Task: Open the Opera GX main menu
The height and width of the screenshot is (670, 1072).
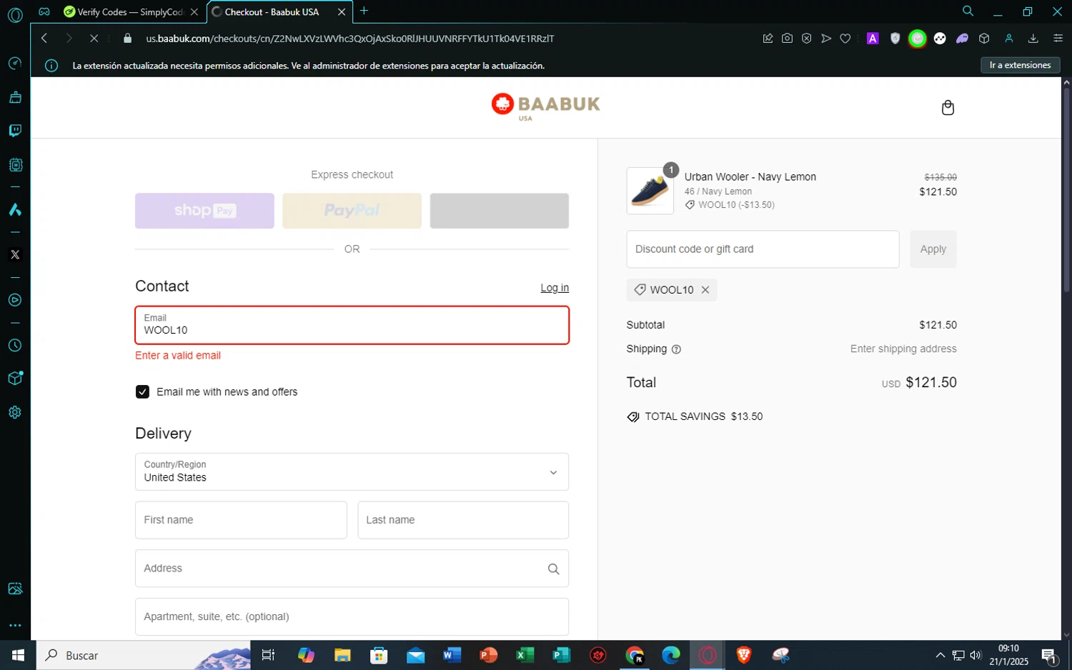Action: pyautogui.click(x=14, y=14)
